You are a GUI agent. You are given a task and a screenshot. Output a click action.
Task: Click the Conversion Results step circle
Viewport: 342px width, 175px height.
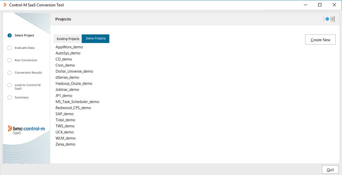10,72
